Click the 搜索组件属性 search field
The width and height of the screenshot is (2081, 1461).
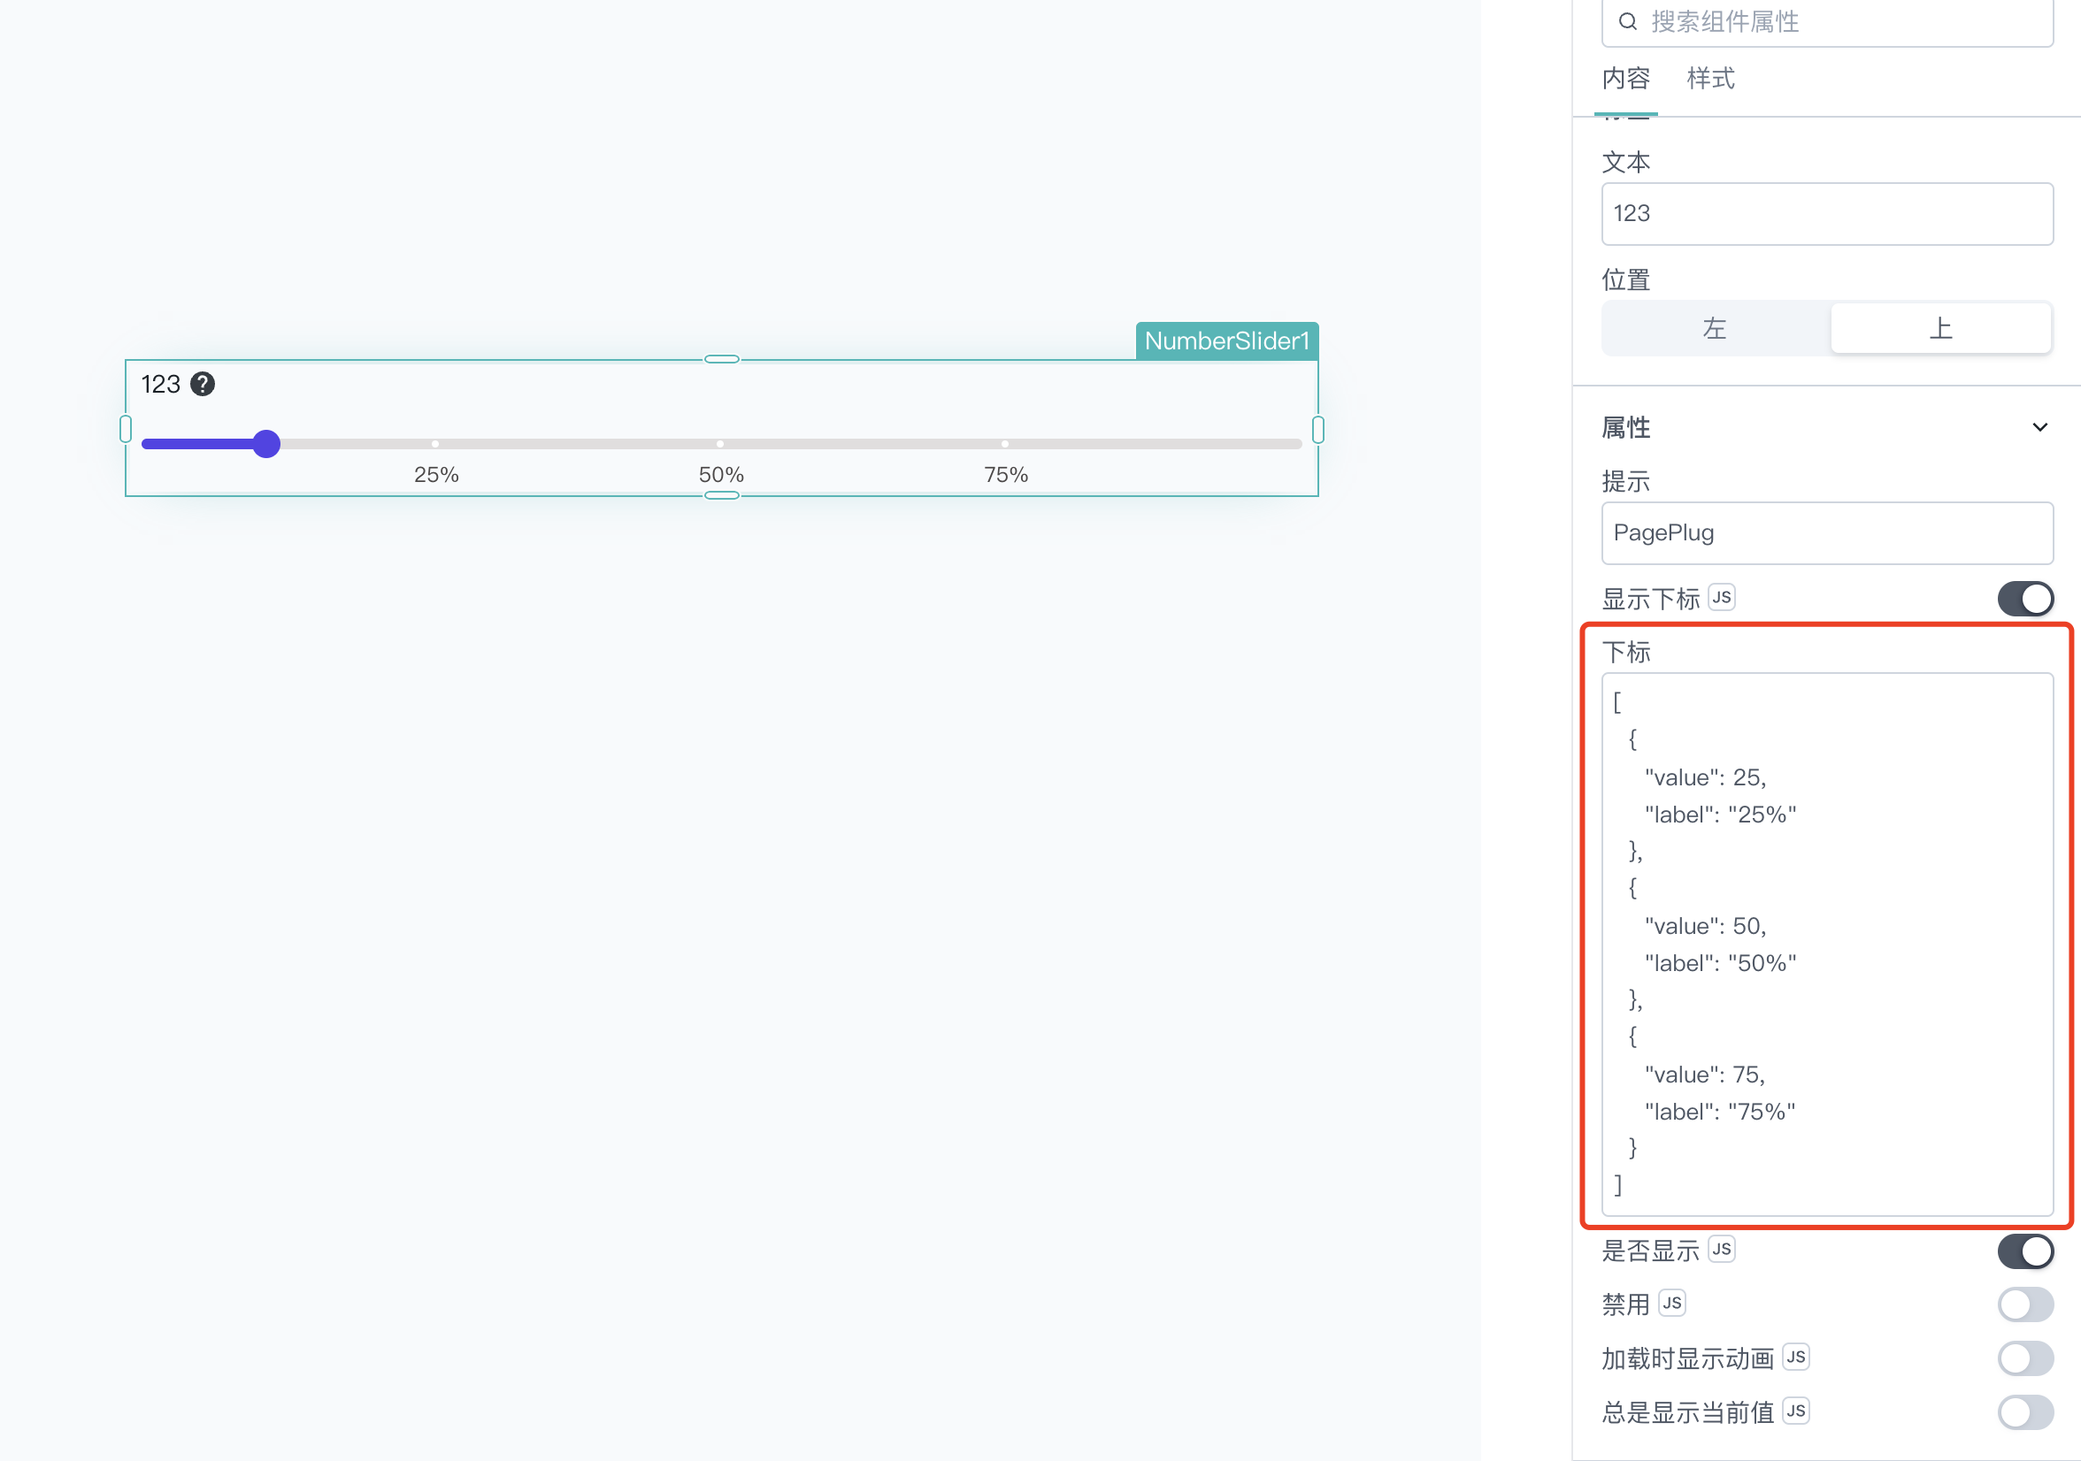point(1827,22)
